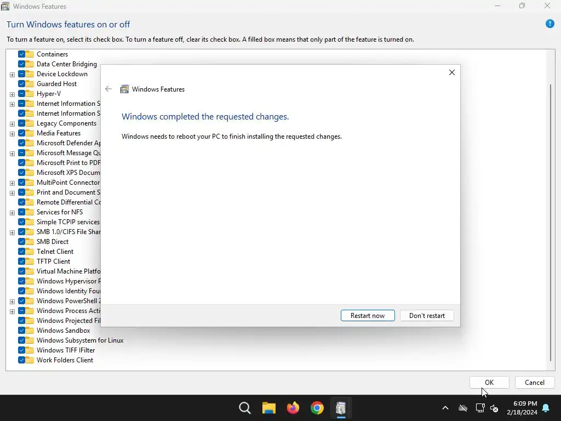Expand the Windows PowerShell 2.0 node
561x421 pixels.
[x=12, y=301]
